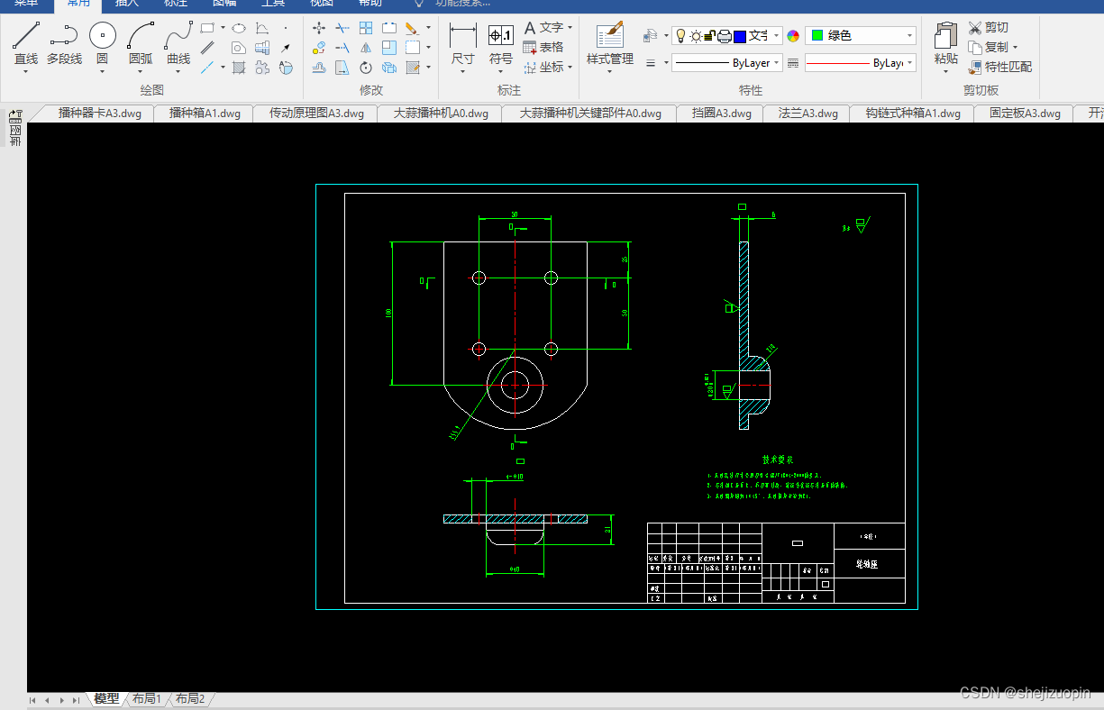This screenshot has width=1104, height=710.
Task: Open the 直线 dropdown arrow
Action: [26, 71]
